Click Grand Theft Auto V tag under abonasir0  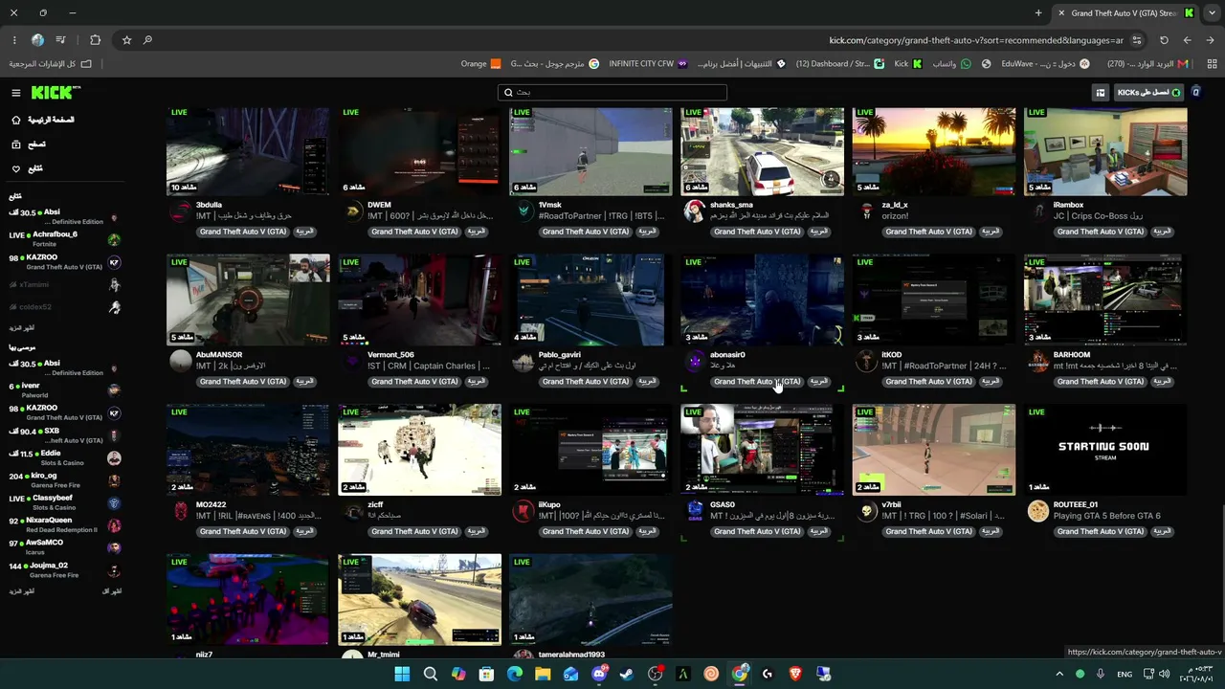click(757, 382)
